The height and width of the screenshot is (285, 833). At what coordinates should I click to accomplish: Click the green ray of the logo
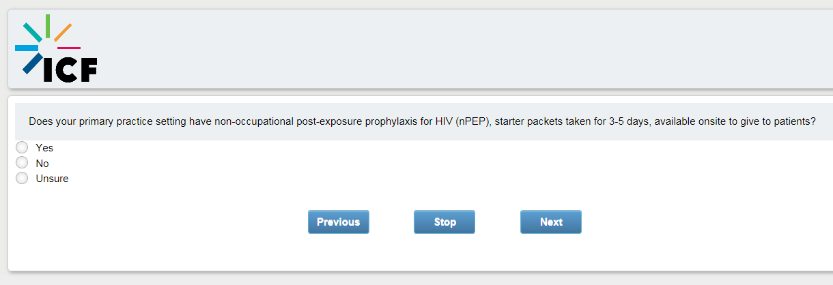tap(48, 25)
